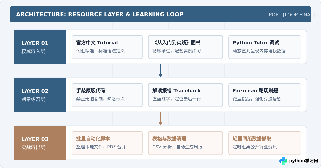Click the 手敲原版代码 card
The image size is (321, 168).
(x=107, y=95)
